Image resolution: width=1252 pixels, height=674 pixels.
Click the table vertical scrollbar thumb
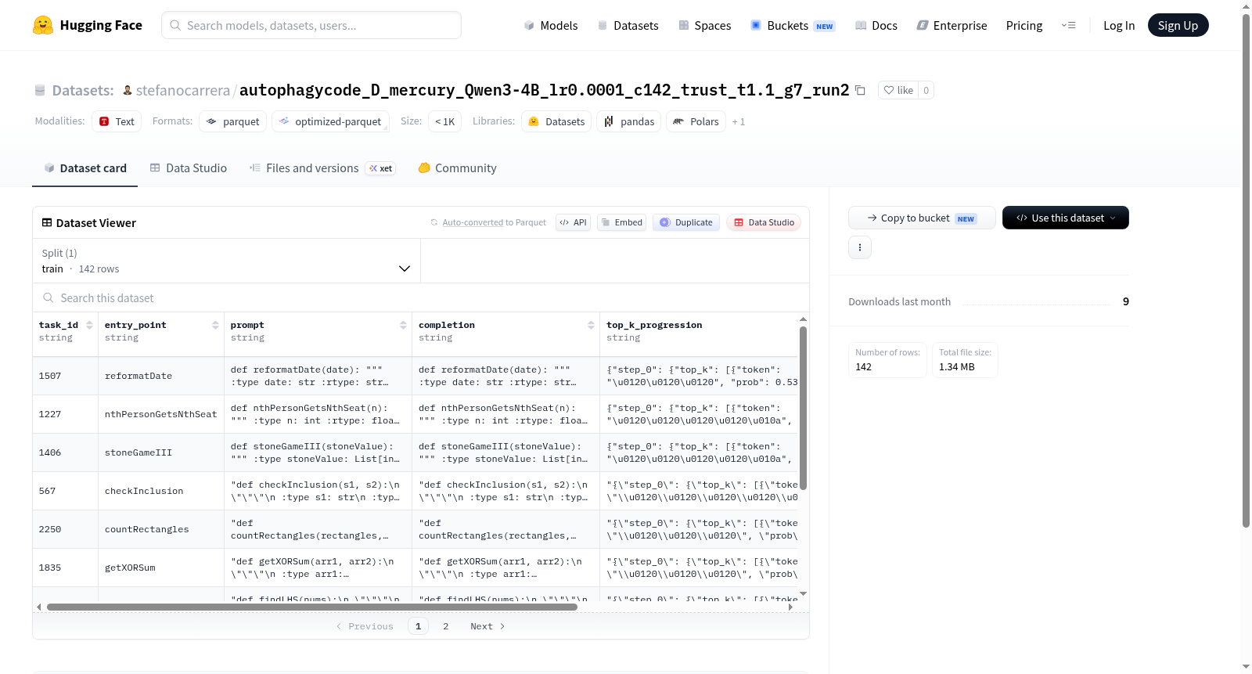coord(803,407)
